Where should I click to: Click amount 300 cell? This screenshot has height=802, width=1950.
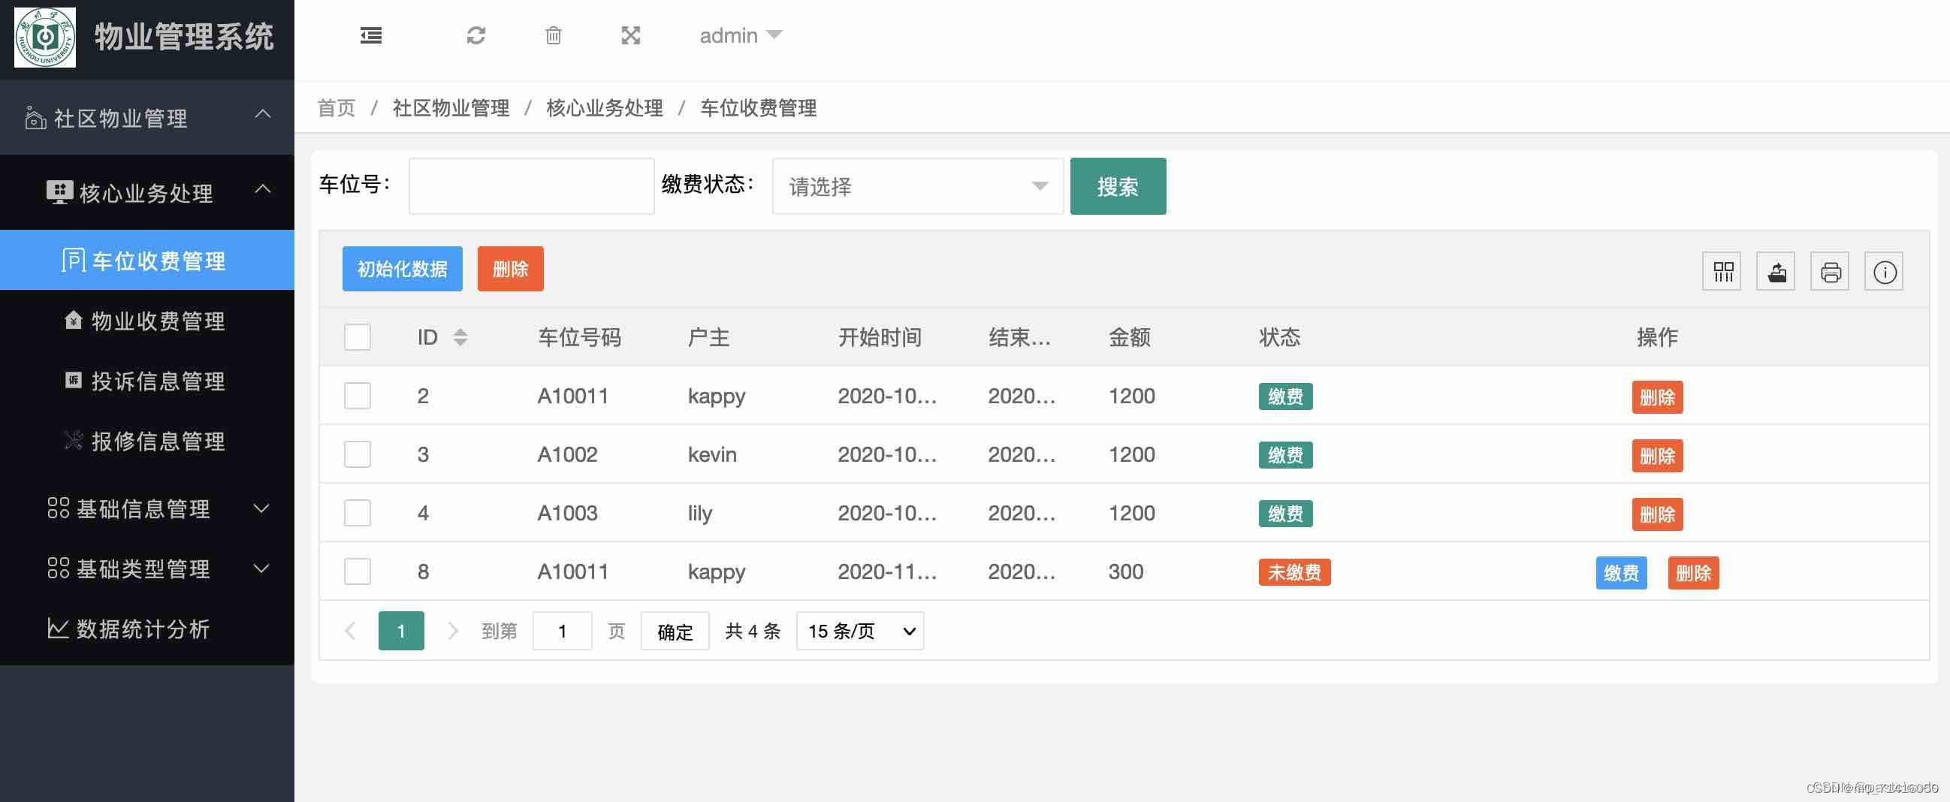(x=1126, y=571)
